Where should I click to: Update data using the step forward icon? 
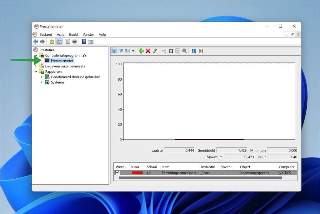point(200,51)
